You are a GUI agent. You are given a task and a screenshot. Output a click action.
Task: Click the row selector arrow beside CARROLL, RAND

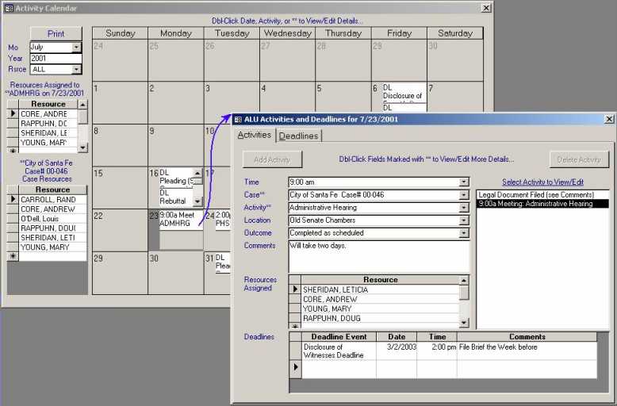(13, 200)
